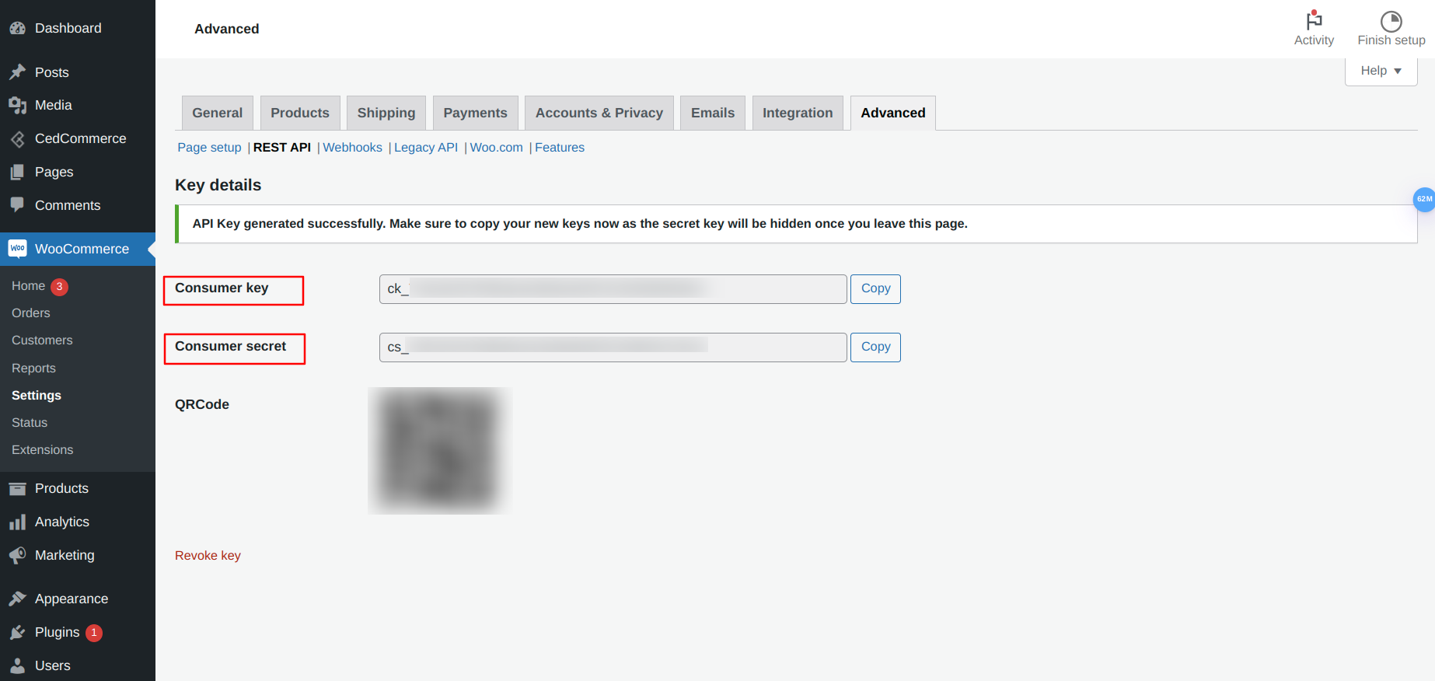Viewport: 1435px width, 681px height.
Task: Click the Revoke key link
Action: tap(208, 556)
